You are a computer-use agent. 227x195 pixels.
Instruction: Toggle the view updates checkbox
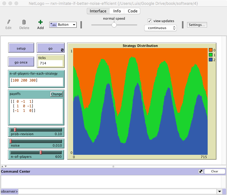(150, 21)
